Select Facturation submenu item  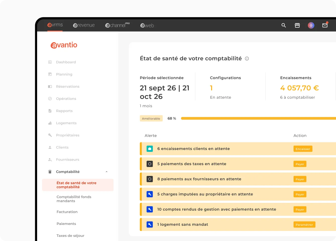67,212
